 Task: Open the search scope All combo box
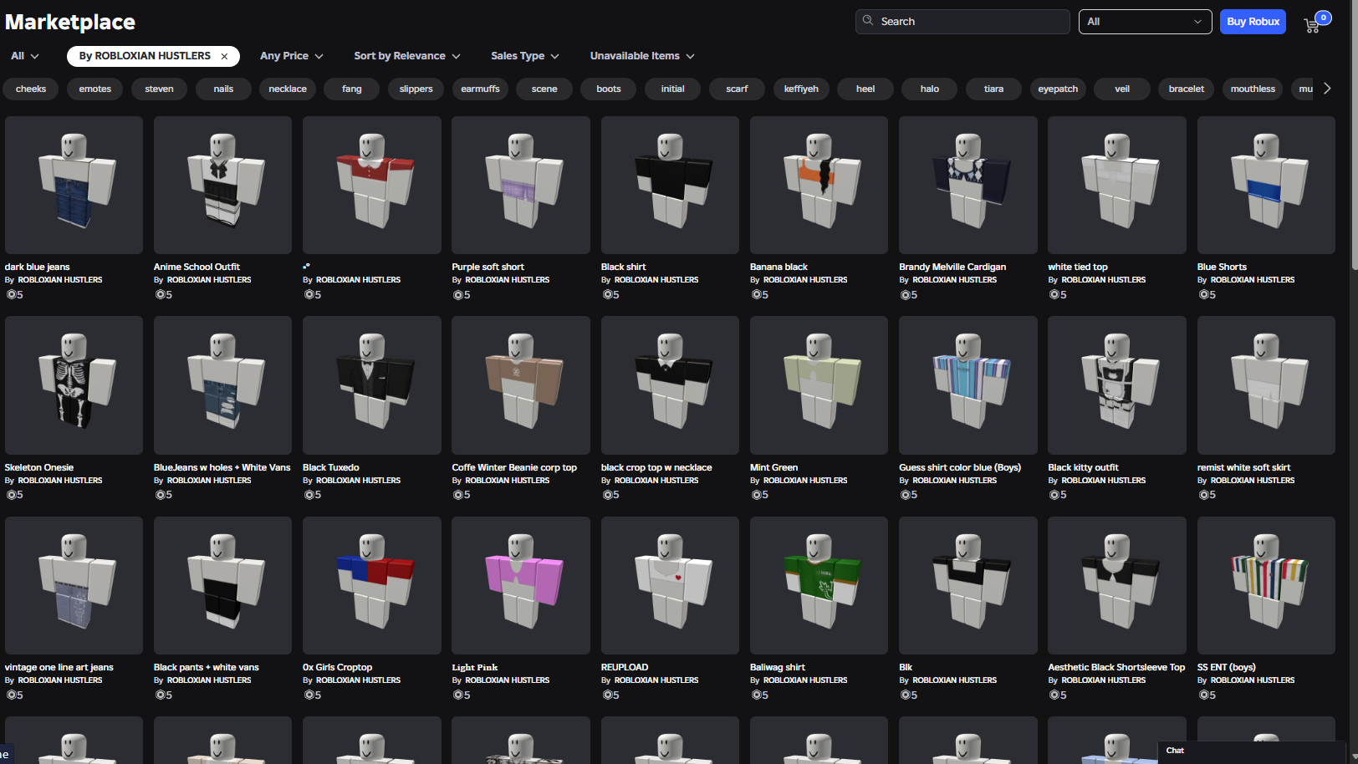pos(1145,22)
